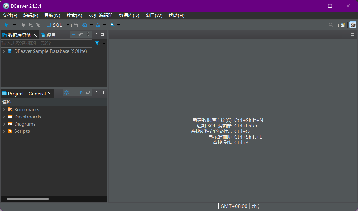
Task: Open the 数据库(D) menu
Action: point(129,16)
